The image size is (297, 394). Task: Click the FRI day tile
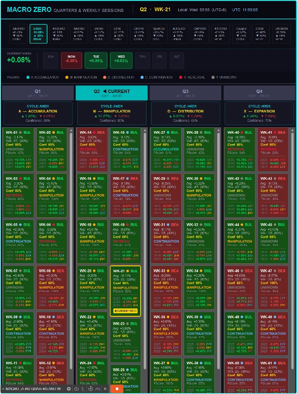pos(159,60)
